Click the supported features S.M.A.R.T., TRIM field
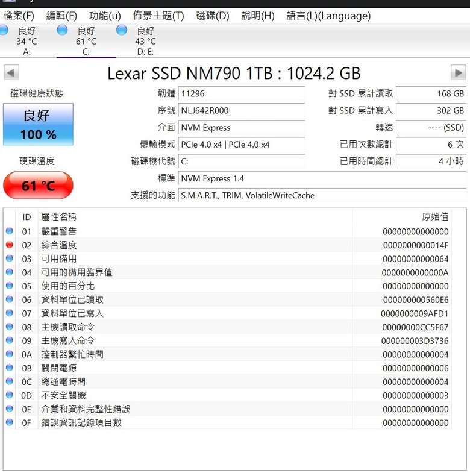The image size is (470, 473). click(x=322, y=195)
